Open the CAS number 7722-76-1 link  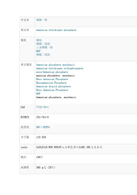point(42,107)
